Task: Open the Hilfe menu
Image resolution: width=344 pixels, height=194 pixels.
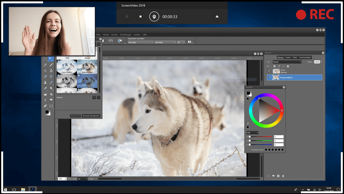Action: tap(145, 35)
